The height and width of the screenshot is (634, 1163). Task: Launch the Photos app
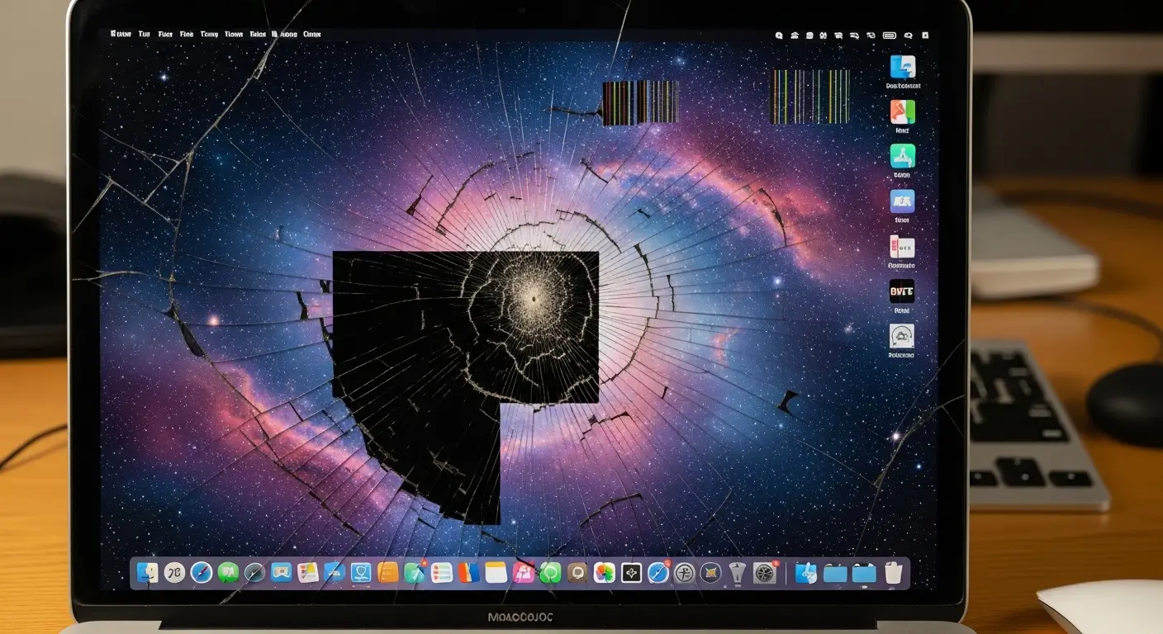(605, 571)
